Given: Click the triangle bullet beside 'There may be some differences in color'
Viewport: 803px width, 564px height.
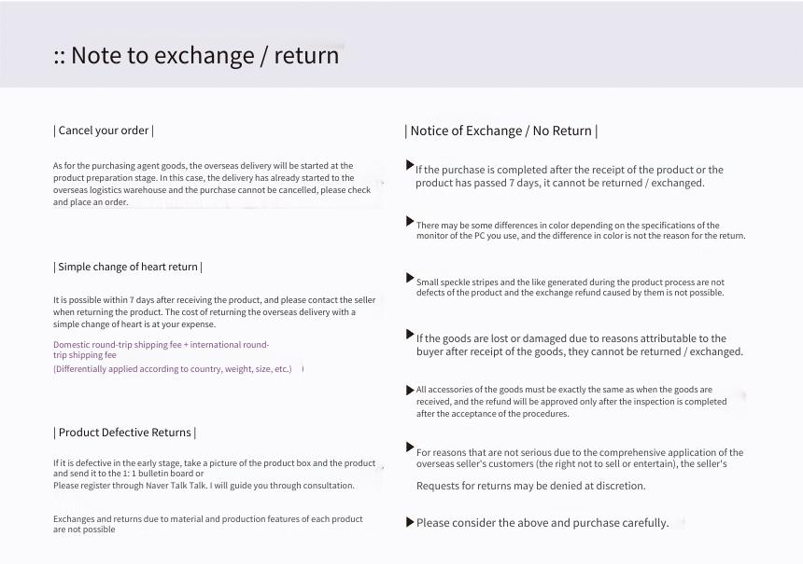Looking at the screenshot, I should pos(410,221).
